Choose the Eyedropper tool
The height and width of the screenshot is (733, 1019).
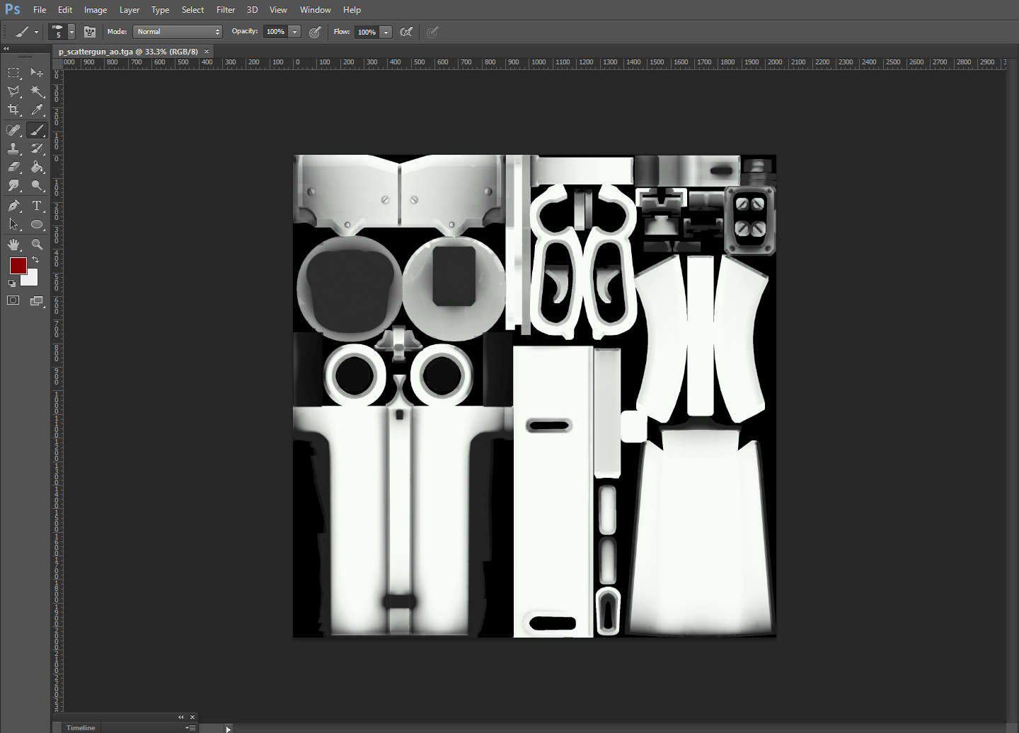[x=37, y=110]
